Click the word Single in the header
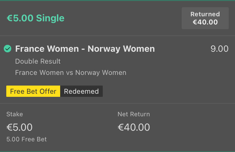Image resolution: width=235 pixels, height=152 pixels. [x=50, y=18]
